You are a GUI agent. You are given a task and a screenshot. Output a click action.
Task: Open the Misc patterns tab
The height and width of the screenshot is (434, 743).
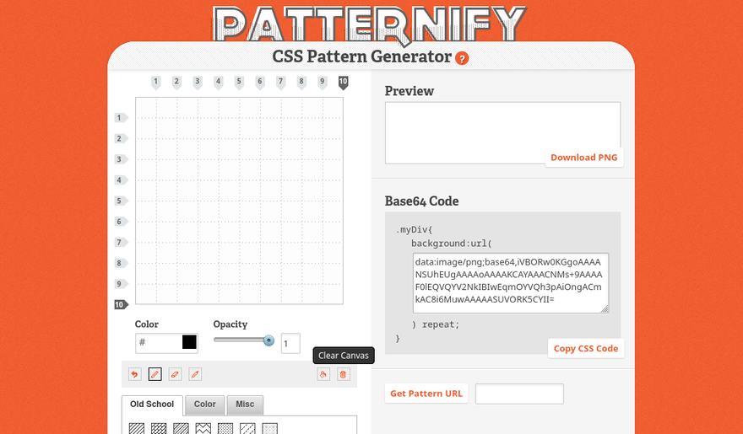245,405
